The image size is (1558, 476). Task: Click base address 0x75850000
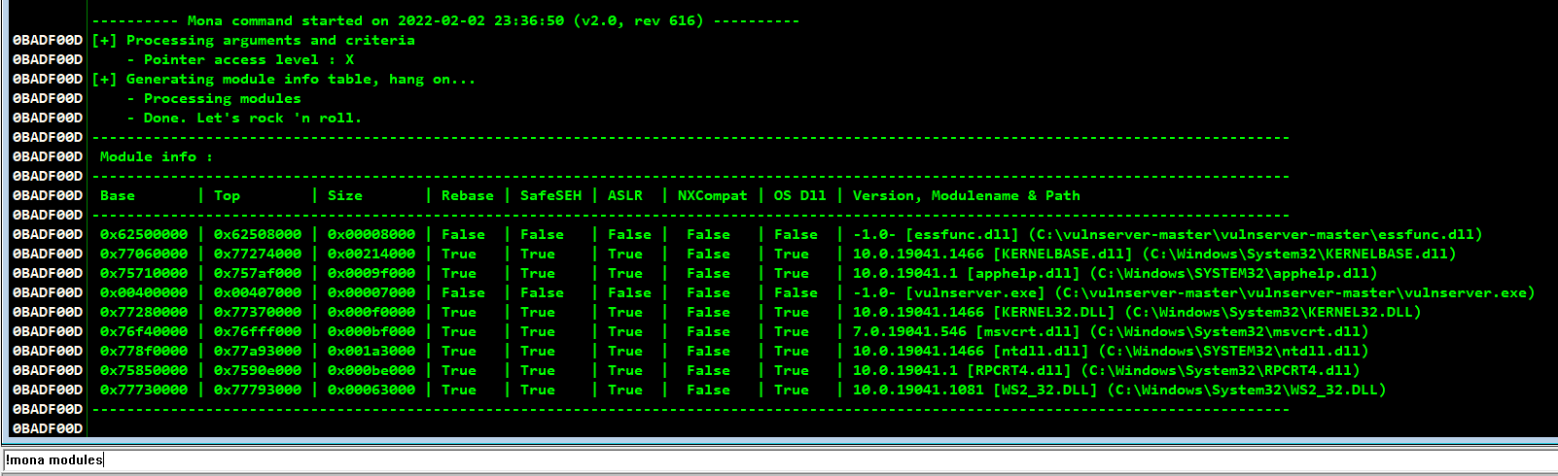(144, 370)
